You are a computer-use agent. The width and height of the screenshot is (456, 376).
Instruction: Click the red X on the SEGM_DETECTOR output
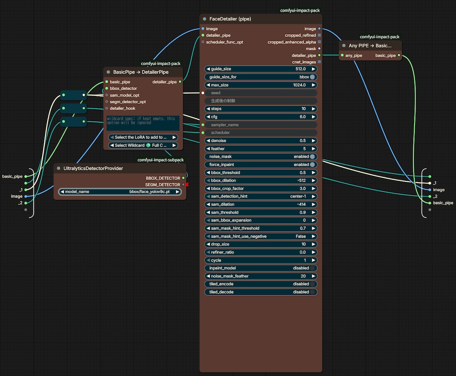[x=187, y=184]
